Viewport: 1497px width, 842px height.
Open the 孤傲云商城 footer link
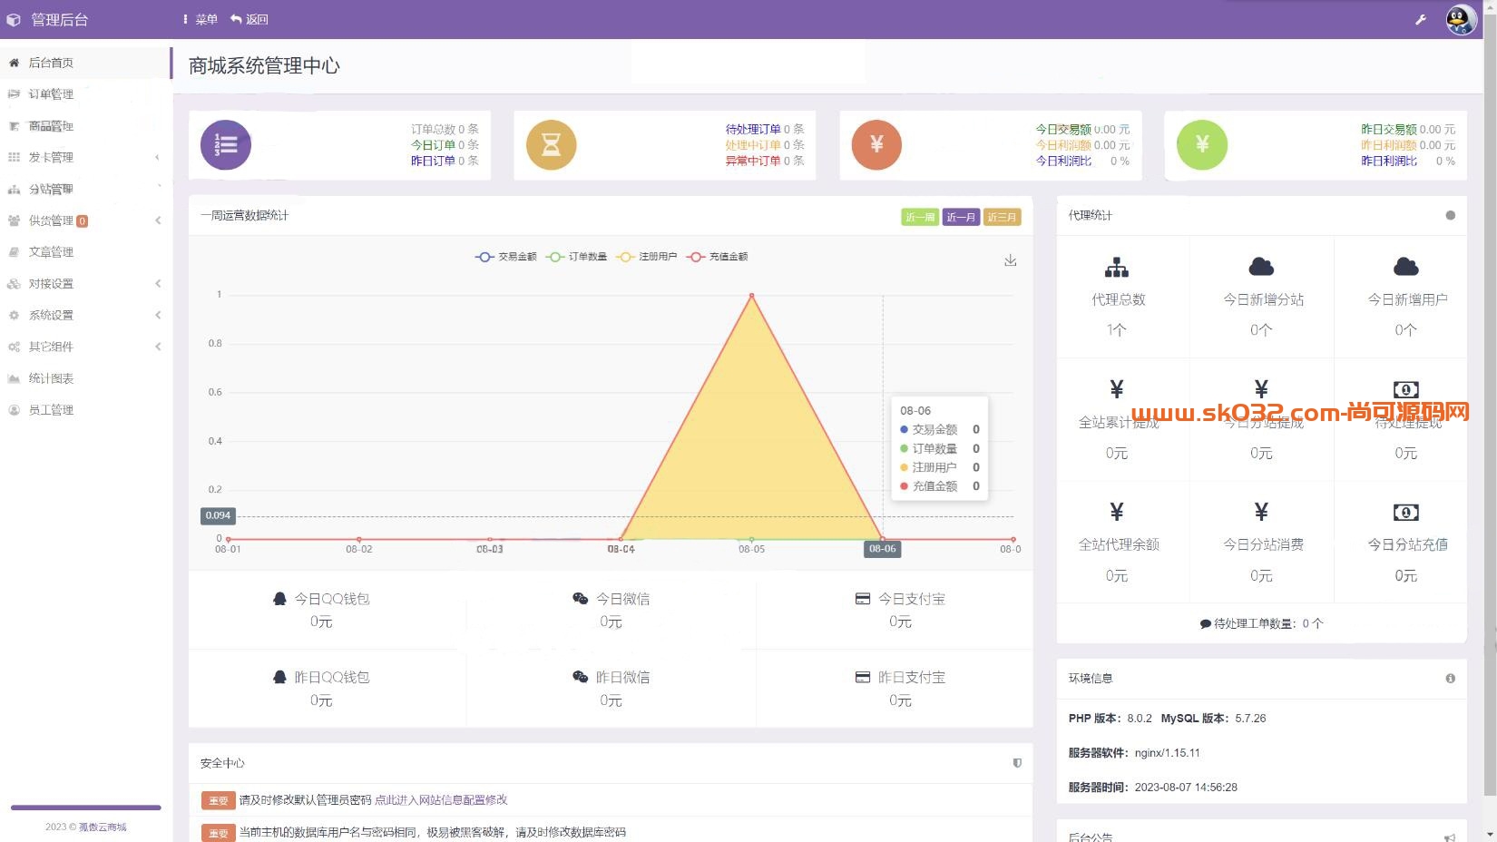click(x=103, y=827)
